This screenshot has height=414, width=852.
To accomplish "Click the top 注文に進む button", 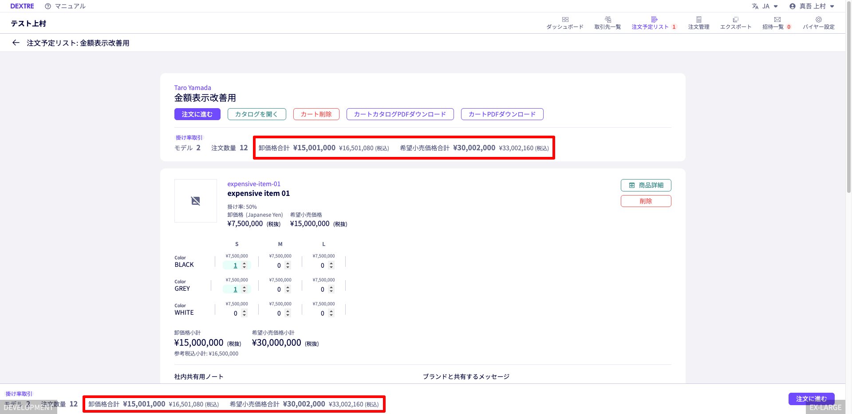I will [197, 114].
